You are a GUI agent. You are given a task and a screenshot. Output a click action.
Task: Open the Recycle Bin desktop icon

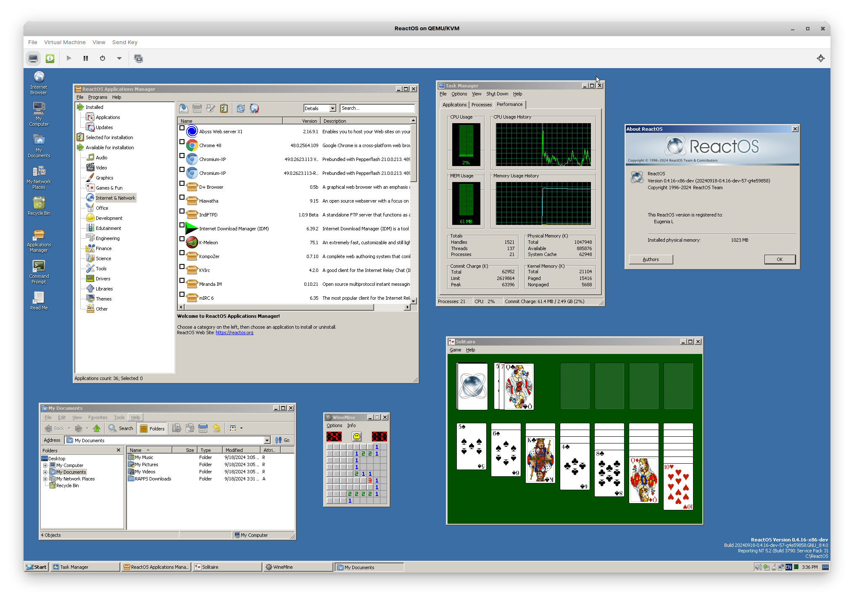[x=39, y=206]
